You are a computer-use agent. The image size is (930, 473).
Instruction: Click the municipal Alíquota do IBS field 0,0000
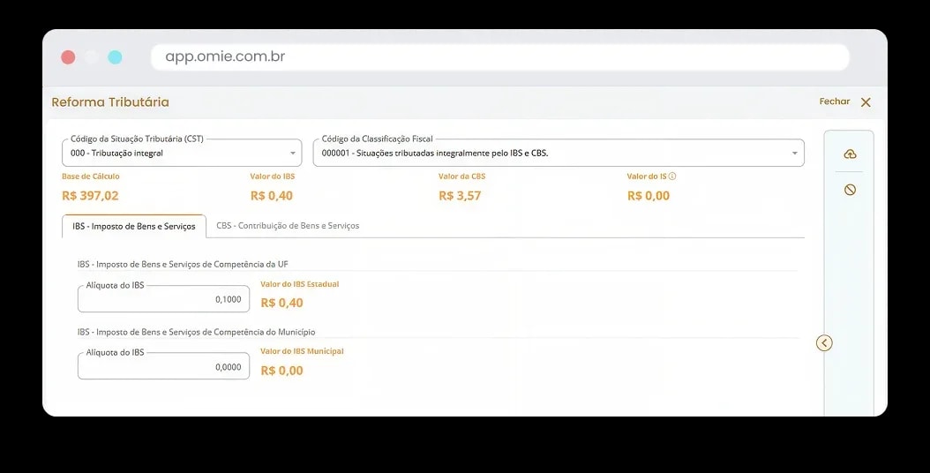click(164, 366)
